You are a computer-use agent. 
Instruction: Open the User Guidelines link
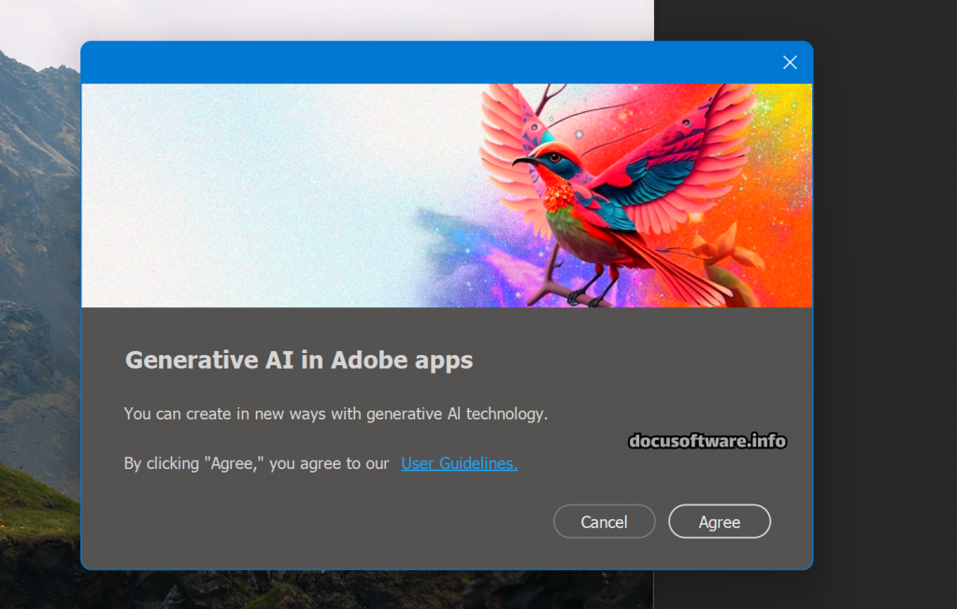pos(459,463)
